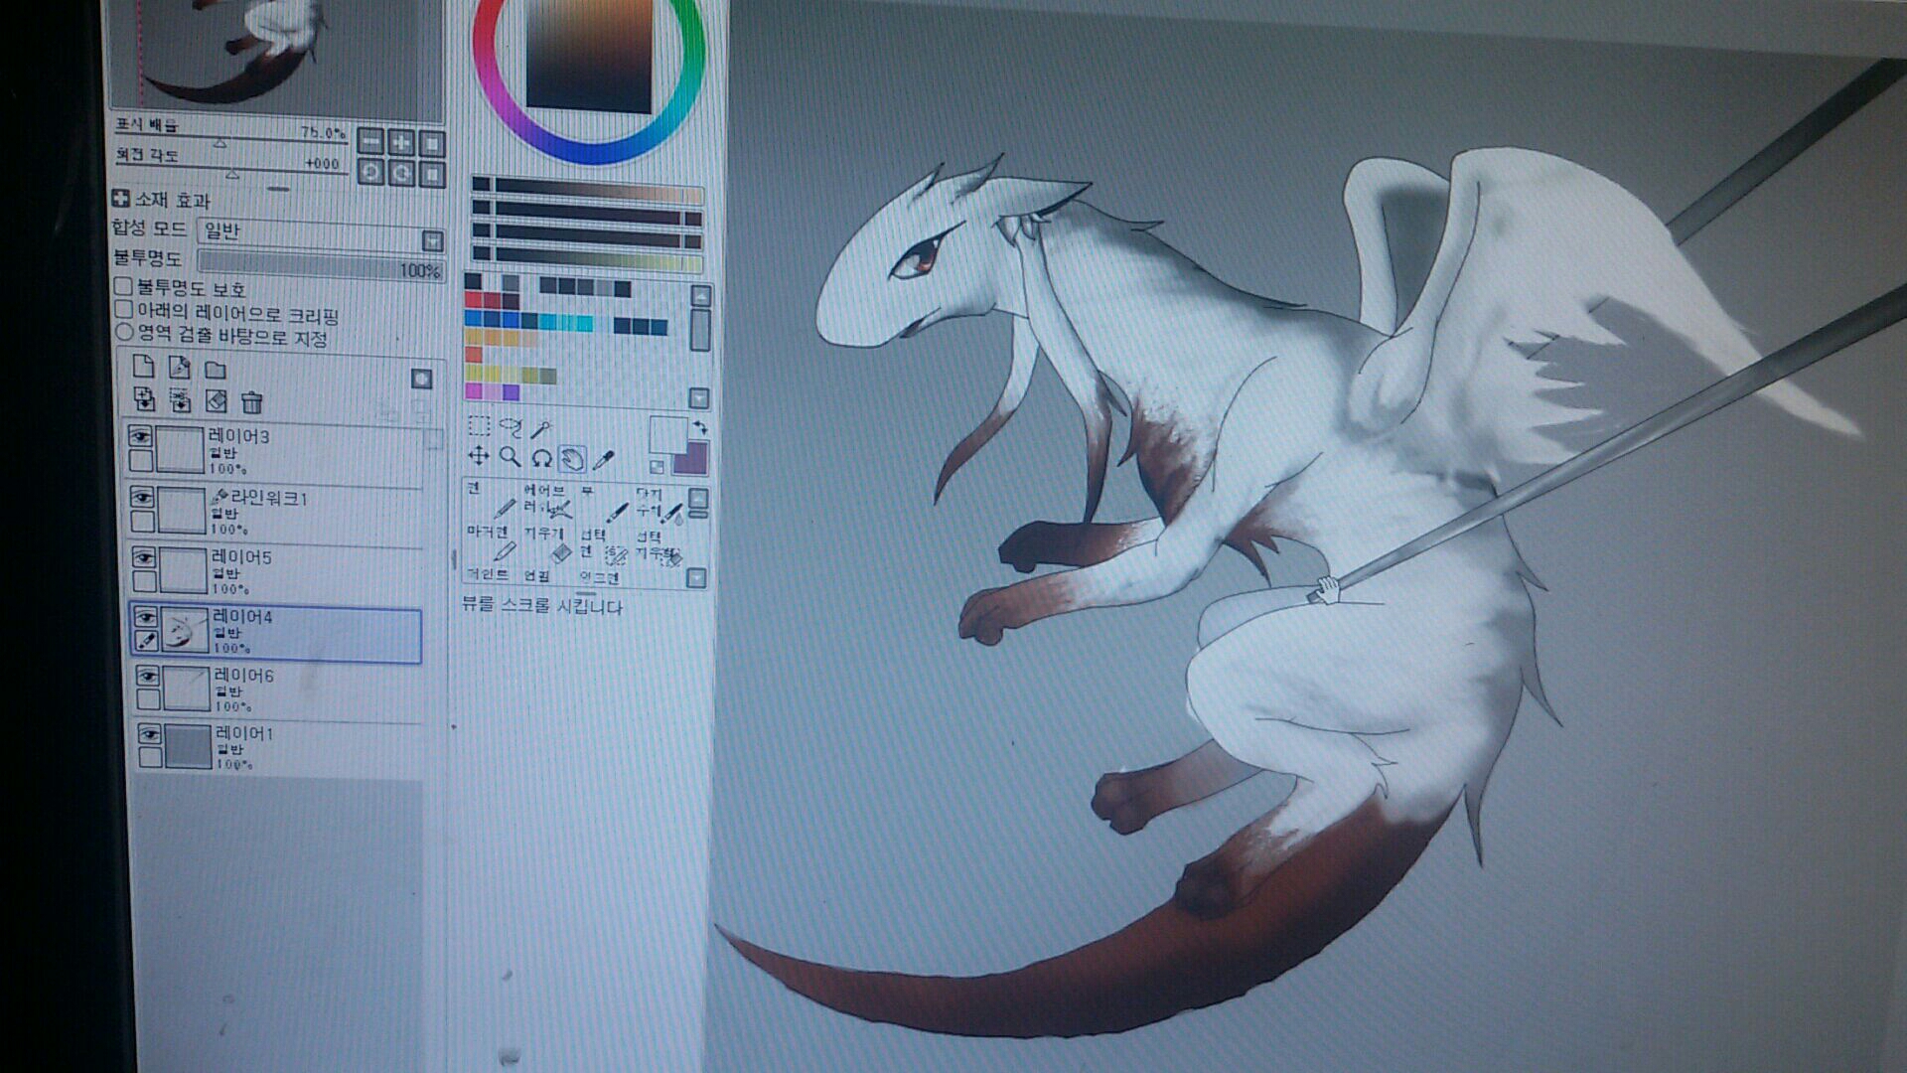Expand the 소재 효과 section
Viewport: 1907px width, 1073px height.
point(121,199)
